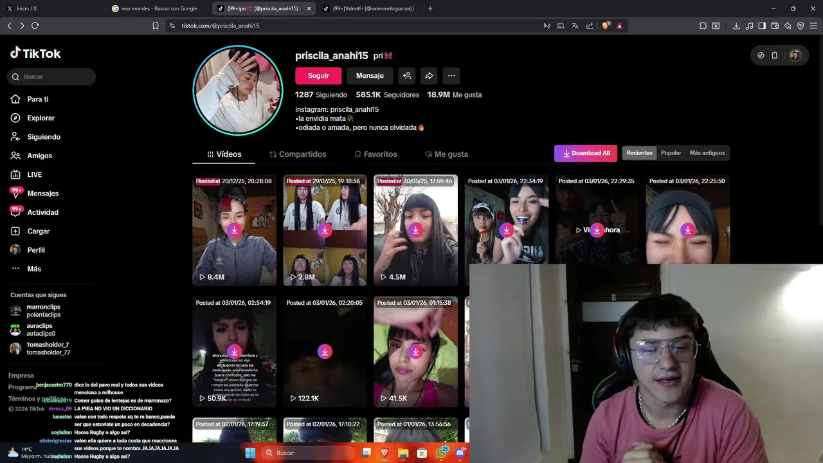This screenshot has width=823, height=463.
Task: Click the translate page icon
Action: coord(575,26)
